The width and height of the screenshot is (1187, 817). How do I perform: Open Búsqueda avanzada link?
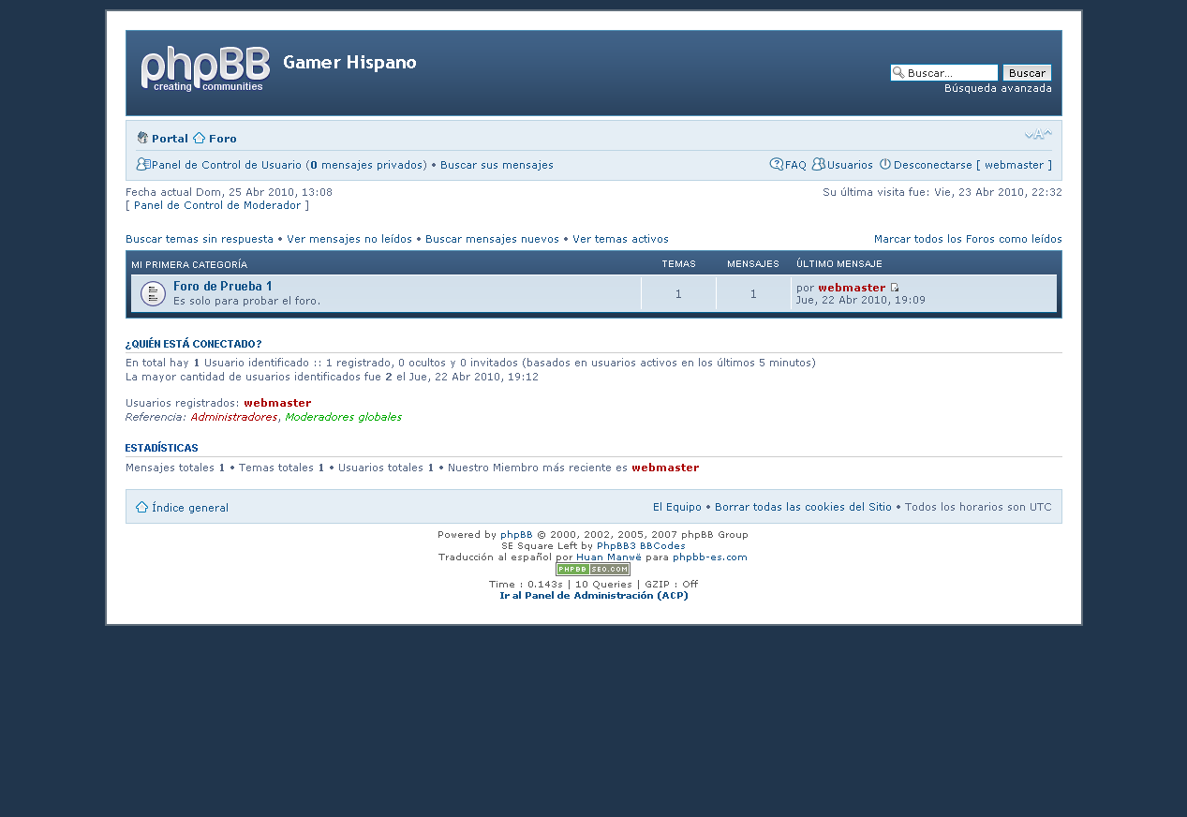[x=998, y=88]
